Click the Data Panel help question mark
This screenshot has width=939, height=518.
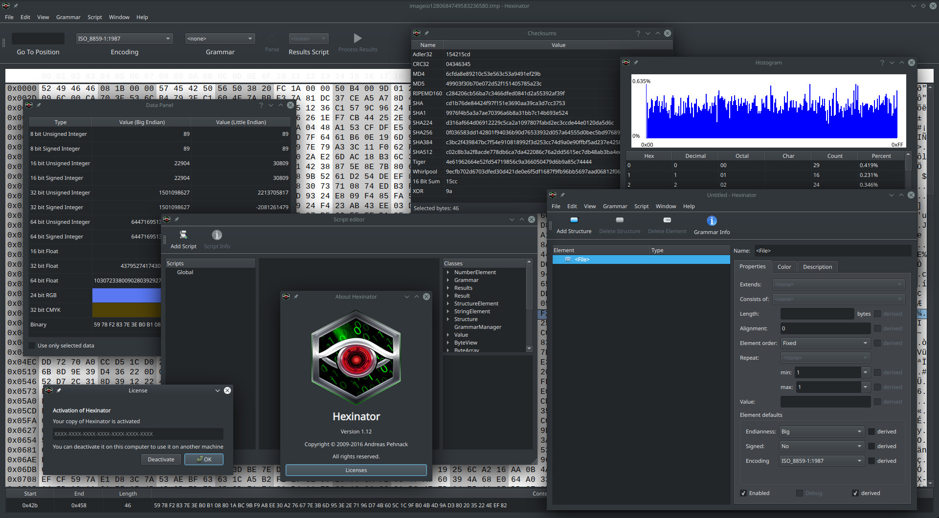(261, 105)
